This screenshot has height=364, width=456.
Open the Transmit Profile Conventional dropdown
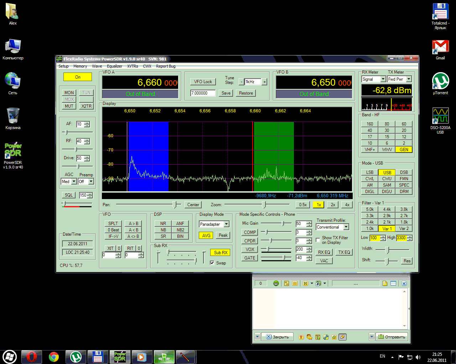[x=346, y=227]
